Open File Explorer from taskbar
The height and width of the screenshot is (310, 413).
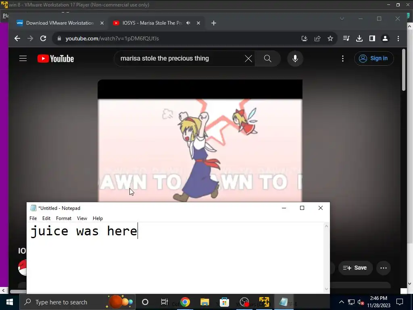coord(204,302)
